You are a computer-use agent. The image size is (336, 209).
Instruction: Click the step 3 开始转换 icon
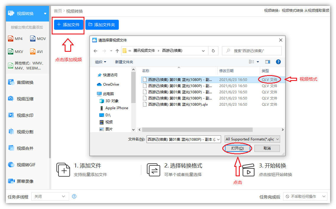[x=248, y=170]
